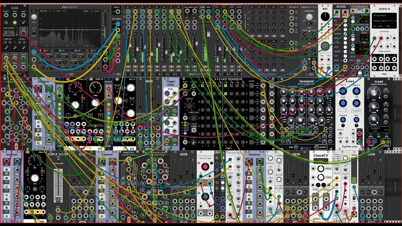
Task: Click the CLKD CLK output jack
Action: click(x=23, y=32)
